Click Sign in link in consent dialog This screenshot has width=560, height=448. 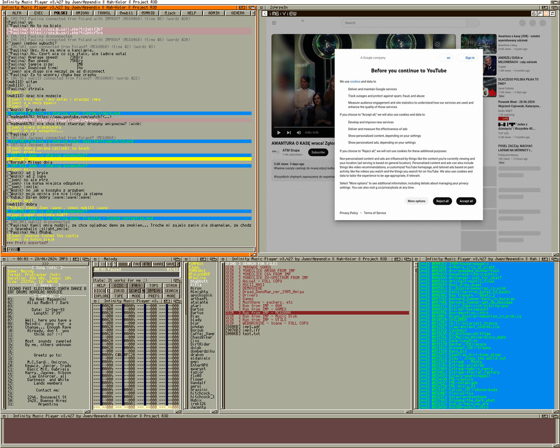click(470, 58)
